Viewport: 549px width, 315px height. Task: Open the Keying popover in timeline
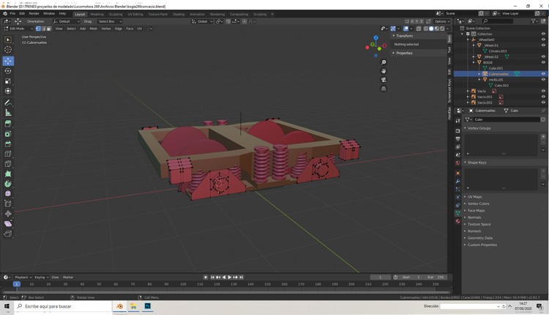[41, 277]
